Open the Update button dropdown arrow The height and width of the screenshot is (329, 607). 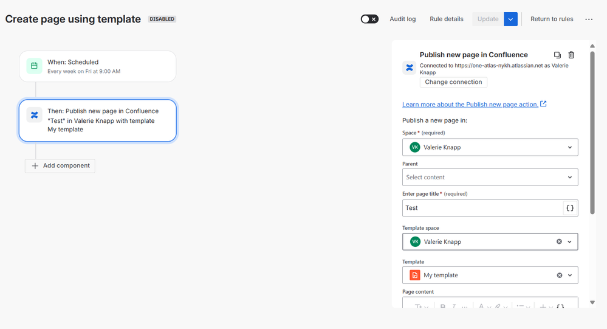click(510, 19)
